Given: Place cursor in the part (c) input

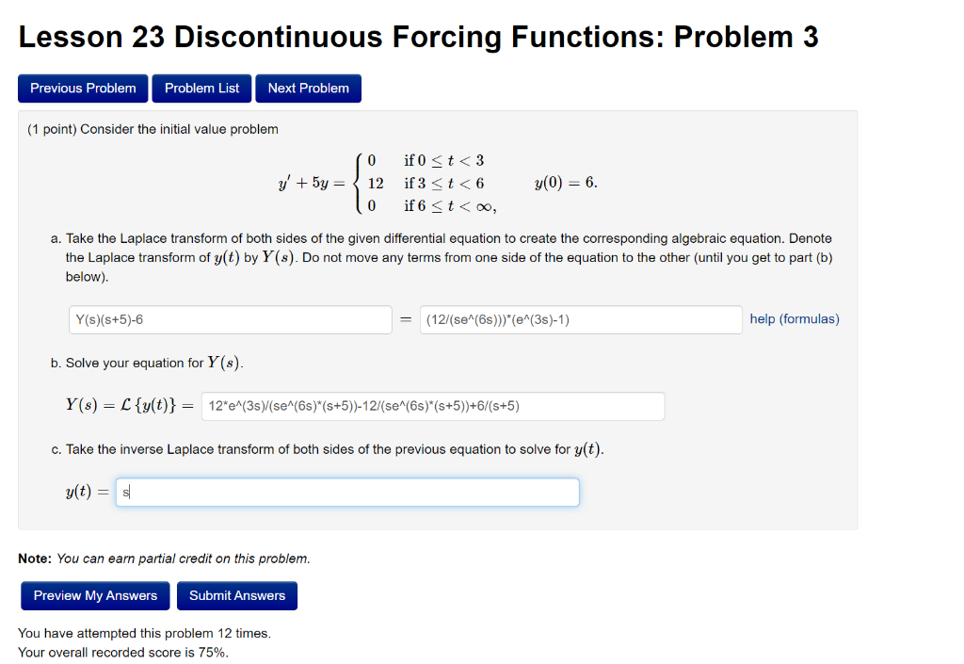Looking at the screenshot, I should pyautogui.click(x=347, y=491).
